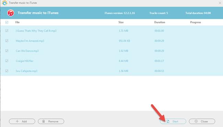Sort by the File column header
The width and height of the screenshot is (223, 127).
pos(17,22)
